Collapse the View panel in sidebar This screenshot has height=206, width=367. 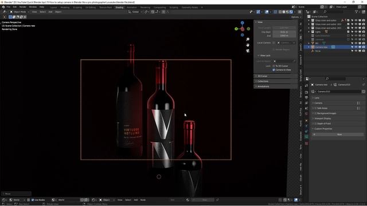point(260,22)
